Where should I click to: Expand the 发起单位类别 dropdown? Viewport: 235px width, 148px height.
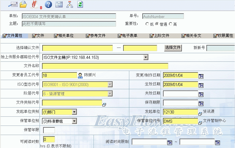74,112
